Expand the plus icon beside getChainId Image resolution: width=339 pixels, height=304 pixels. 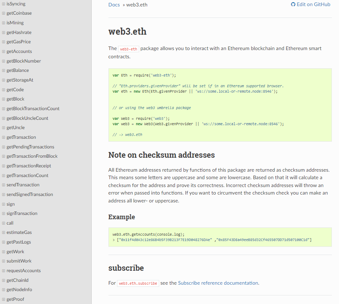point(3,280)
